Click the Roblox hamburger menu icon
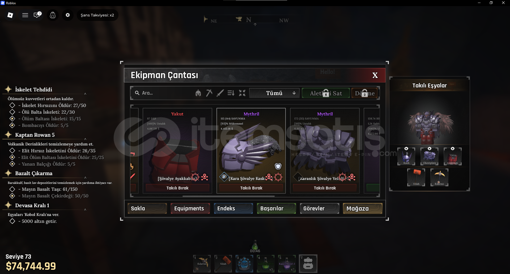 point(25,15)
